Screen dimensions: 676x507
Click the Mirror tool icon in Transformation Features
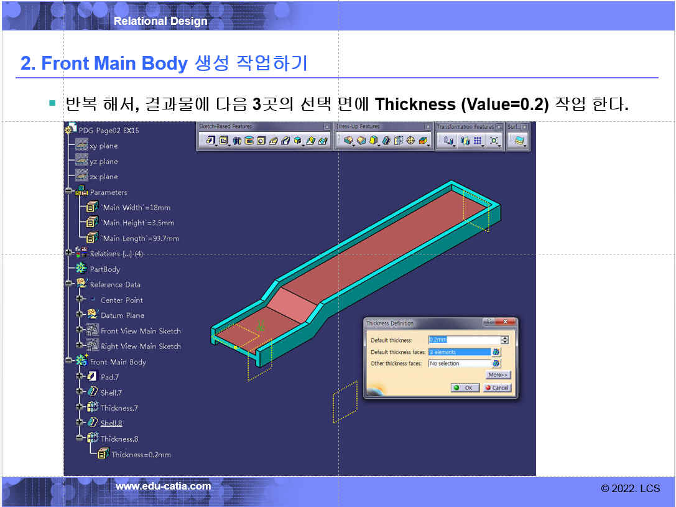point(464,141)
